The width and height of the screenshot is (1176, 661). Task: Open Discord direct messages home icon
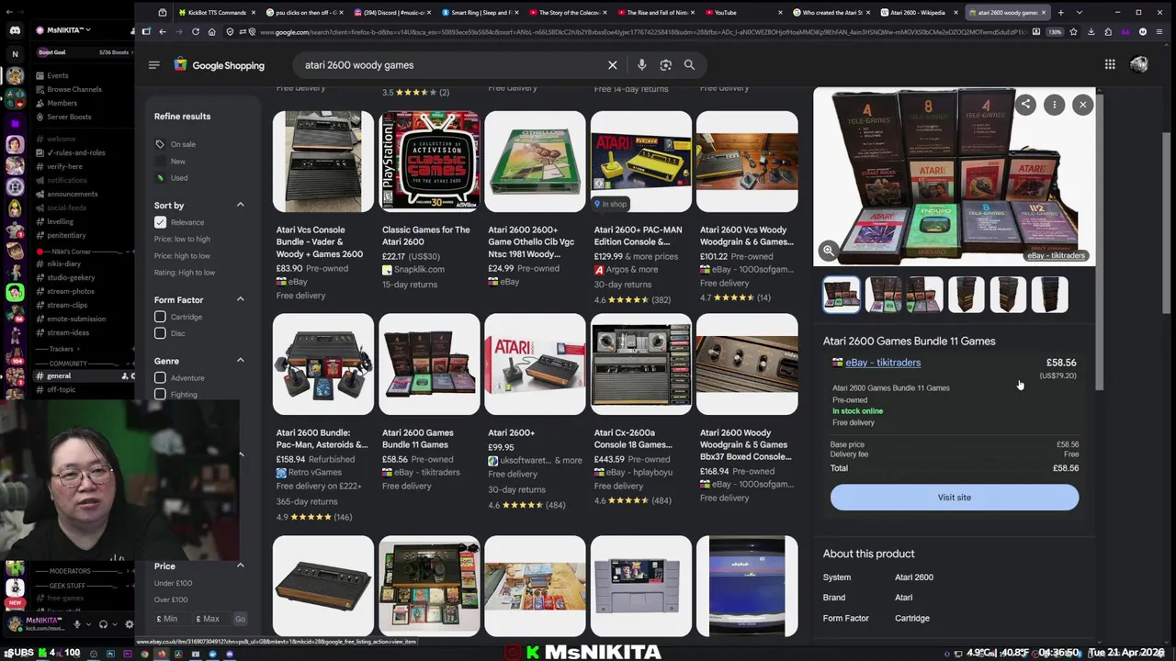pos(15,30)
